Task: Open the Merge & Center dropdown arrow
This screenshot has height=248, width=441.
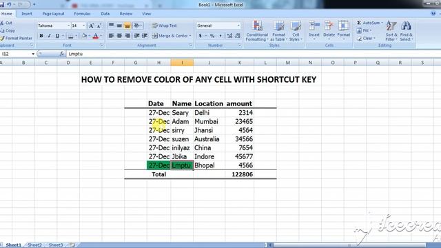Action: click(190, 36)
